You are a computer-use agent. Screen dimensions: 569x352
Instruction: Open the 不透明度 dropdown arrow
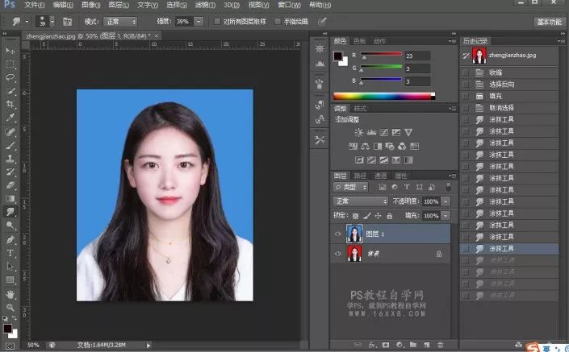[446, 201]
